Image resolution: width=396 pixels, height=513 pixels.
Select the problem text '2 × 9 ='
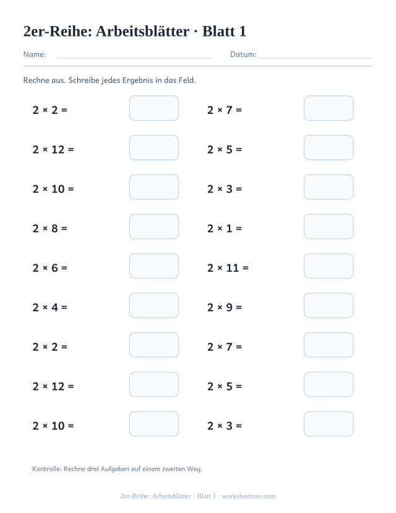tap(225, 307)
